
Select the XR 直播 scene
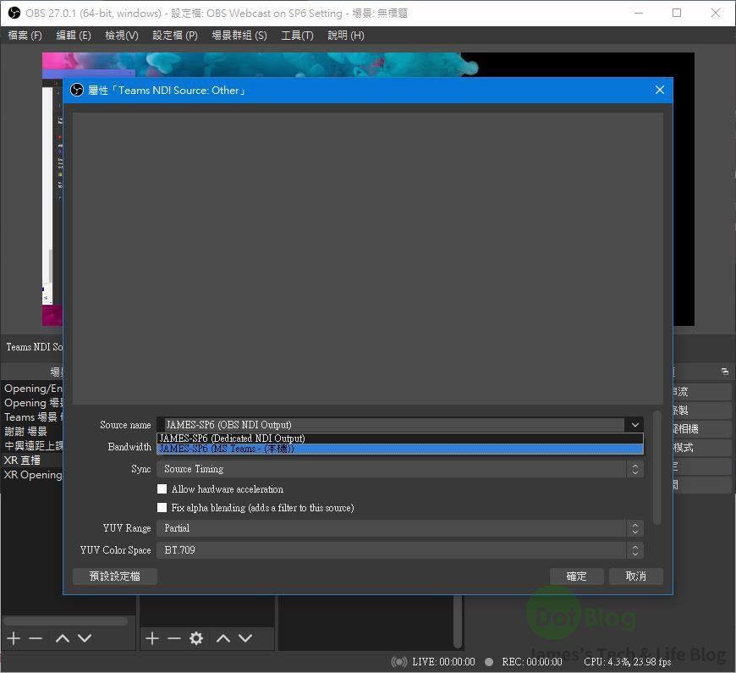[x=32, y=461]
